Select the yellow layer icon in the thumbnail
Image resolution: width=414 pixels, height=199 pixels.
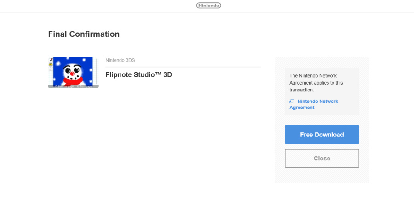(x=51, y=64)
